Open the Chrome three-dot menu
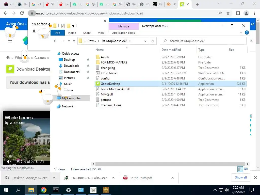 pos(254,13)
